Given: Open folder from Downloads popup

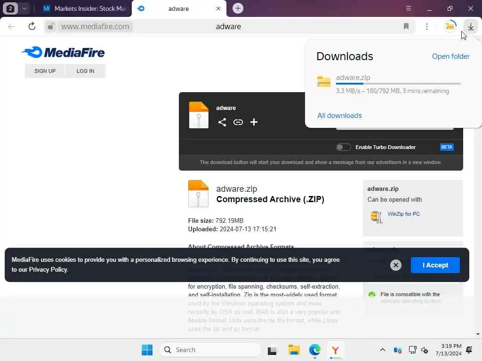Looking at the screenshot, I should (x=450, y=56).
